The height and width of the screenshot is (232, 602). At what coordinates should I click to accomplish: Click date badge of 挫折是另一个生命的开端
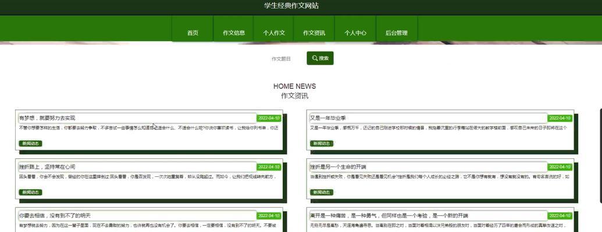[x=560, y=167]
